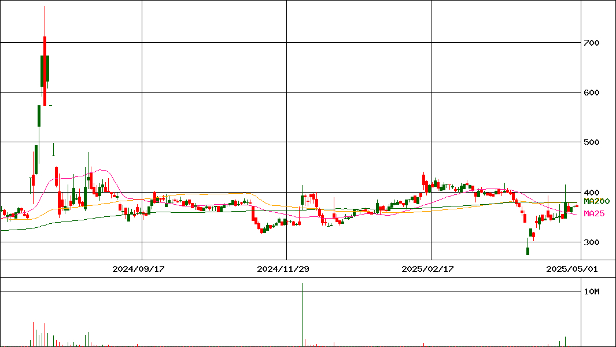
Task: Click the MA25 legend label
Action: (594, 214)
